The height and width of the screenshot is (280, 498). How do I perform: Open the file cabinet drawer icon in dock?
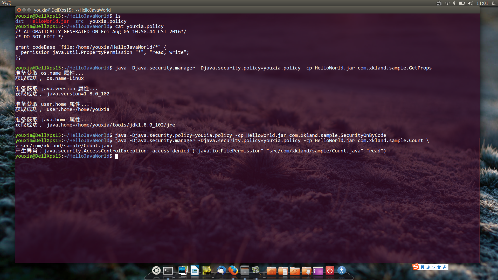click(245, 270)
